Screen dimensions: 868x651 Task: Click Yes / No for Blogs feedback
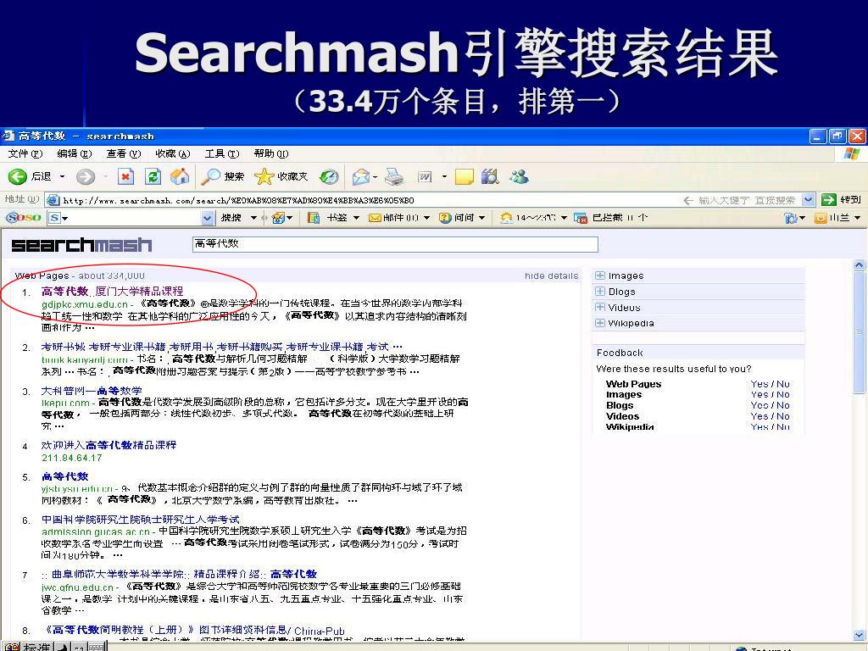coord(770,405)
